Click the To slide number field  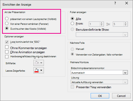tap(118, 24)
